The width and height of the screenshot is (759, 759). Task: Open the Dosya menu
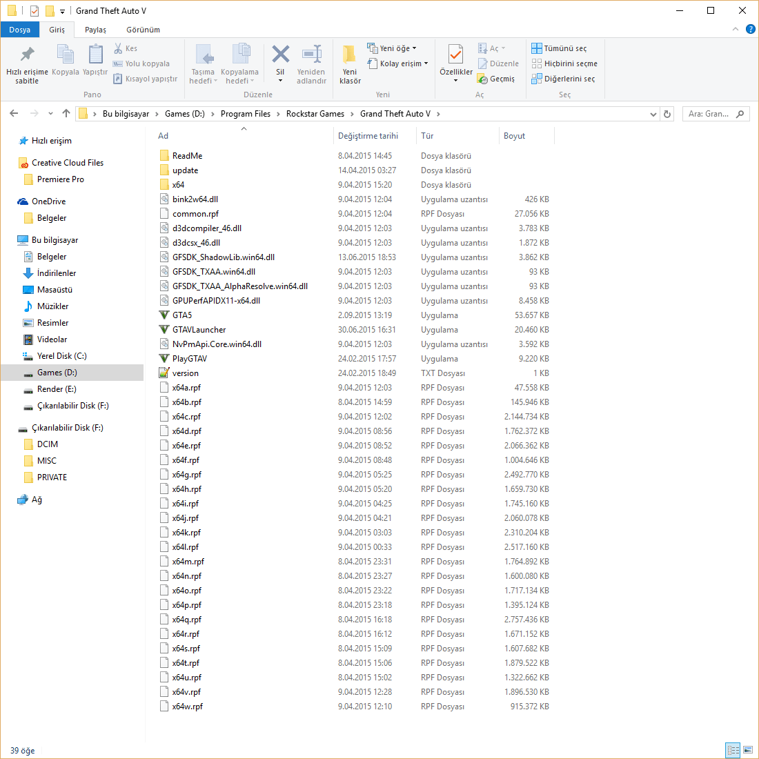[x=20, y=30]
